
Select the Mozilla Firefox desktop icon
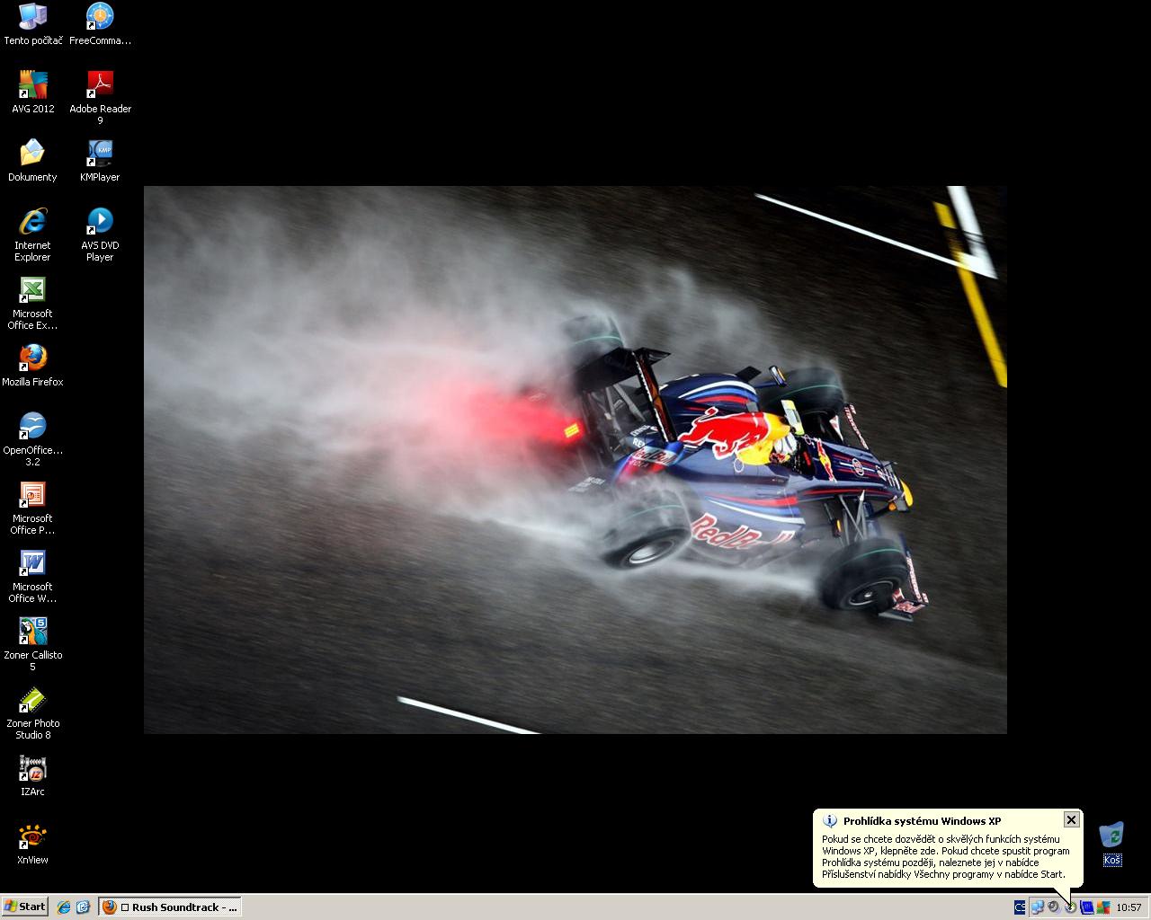click(x=33, y=365)
